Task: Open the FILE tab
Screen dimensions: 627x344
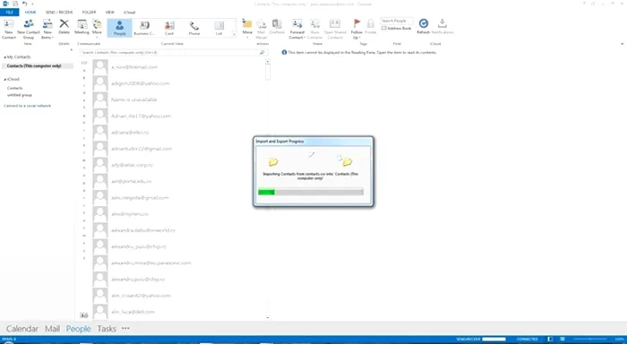Action: tap(10, 13)
